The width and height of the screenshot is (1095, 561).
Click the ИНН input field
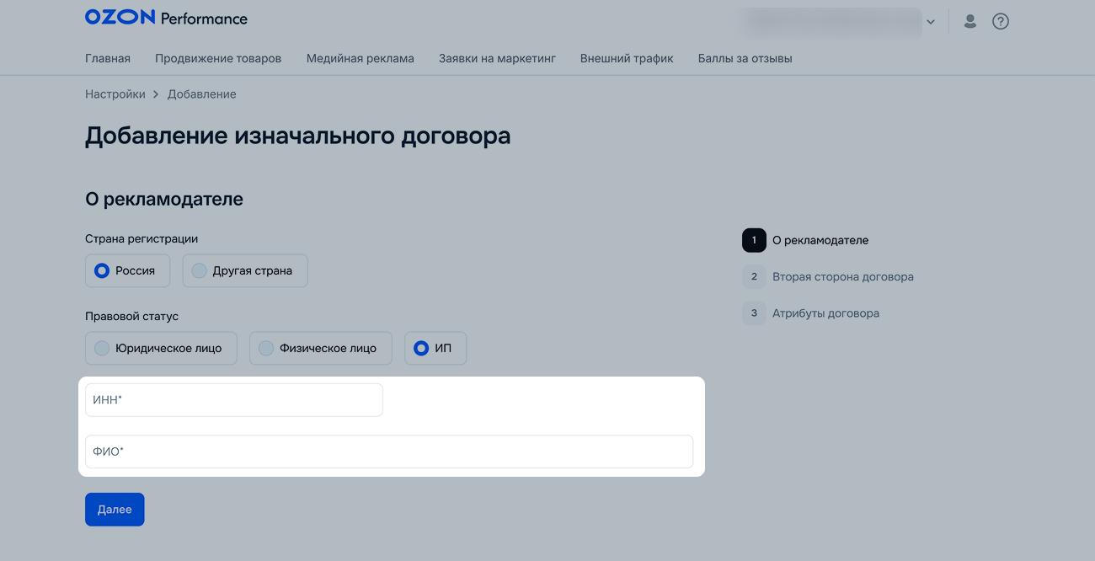[x=234, y=400]
